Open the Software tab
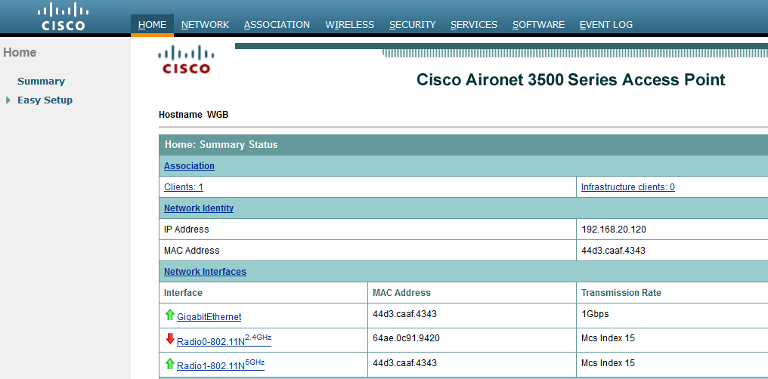This screenshot has height=379, width=768. tap(538, 25)
